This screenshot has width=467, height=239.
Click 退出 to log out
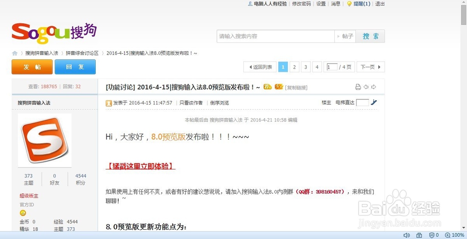pos(380,4)
